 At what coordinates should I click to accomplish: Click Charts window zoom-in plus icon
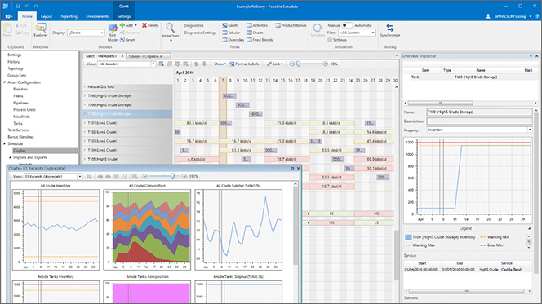coord(184,176)
